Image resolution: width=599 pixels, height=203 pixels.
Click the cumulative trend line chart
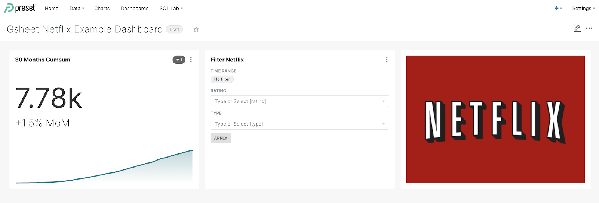[x=104, y=166]
